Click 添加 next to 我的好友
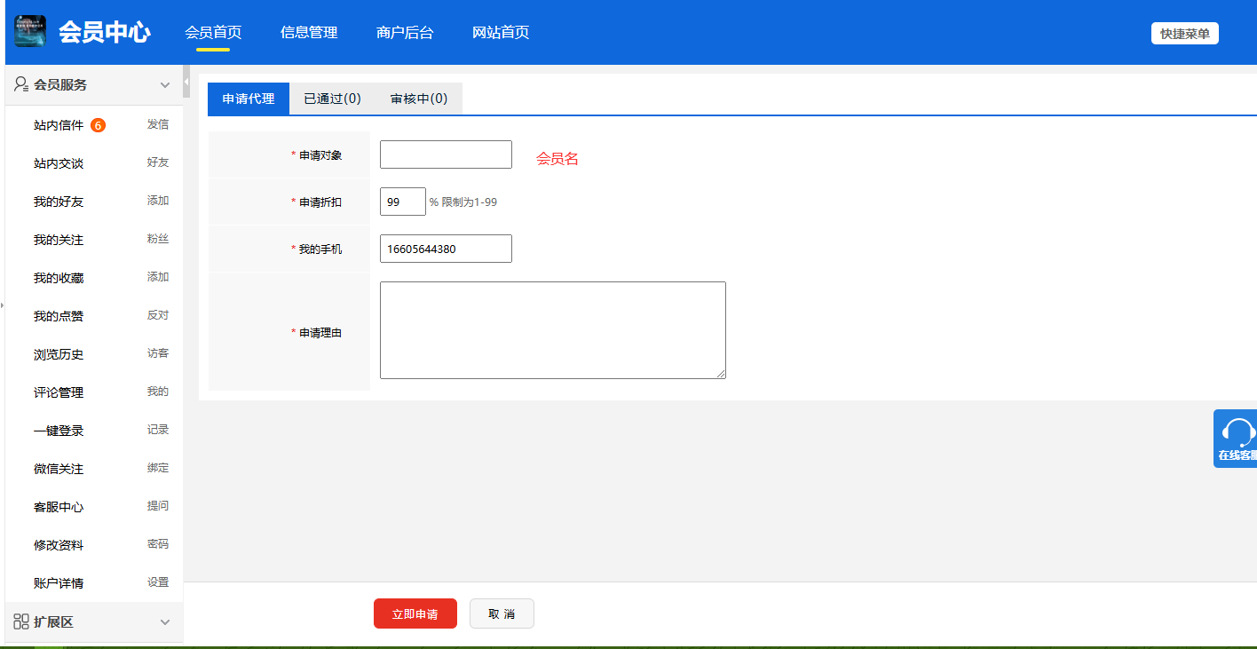Viewport: 1257px width, 649px height. [158, 201]
